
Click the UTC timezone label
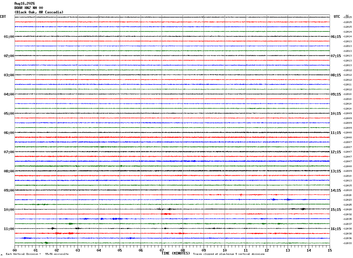pyautogui.click(x=337, y=17)
